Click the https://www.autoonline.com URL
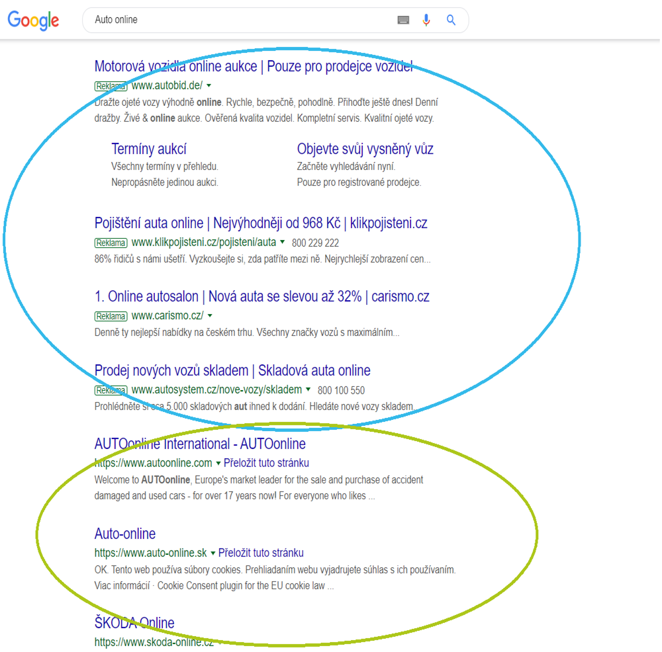662x652 pixels. (154, 463)
